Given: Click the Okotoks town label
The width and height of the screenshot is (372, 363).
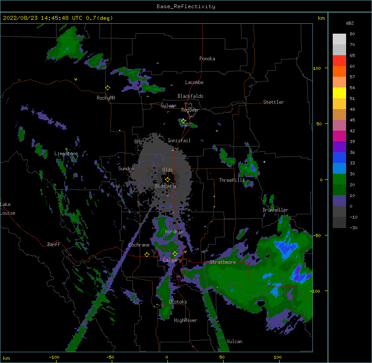Looking at the screenshot, I should (x=178, y=302).
